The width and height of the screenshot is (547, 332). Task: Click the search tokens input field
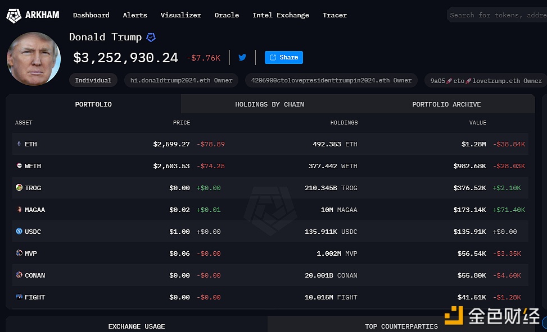[x=497, y=15]
